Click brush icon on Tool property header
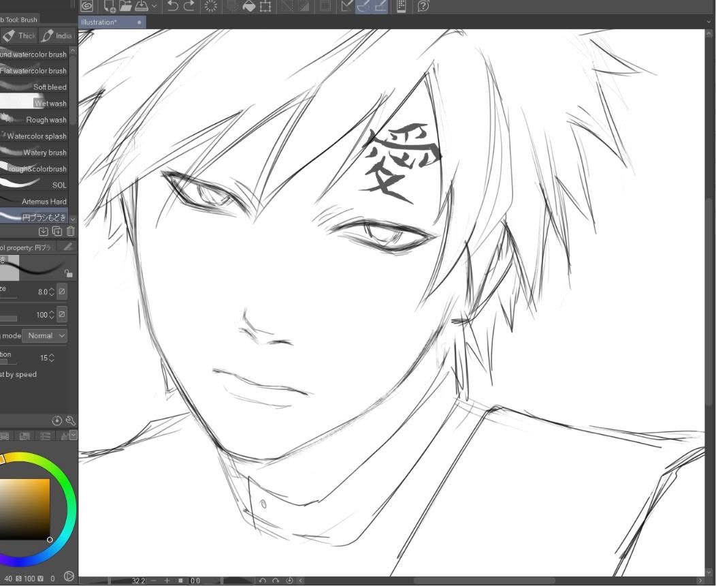The image size is (716, 586). (x=67, y=247)
